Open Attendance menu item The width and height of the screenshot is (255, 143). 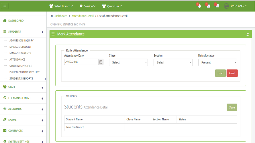point(17,59)
